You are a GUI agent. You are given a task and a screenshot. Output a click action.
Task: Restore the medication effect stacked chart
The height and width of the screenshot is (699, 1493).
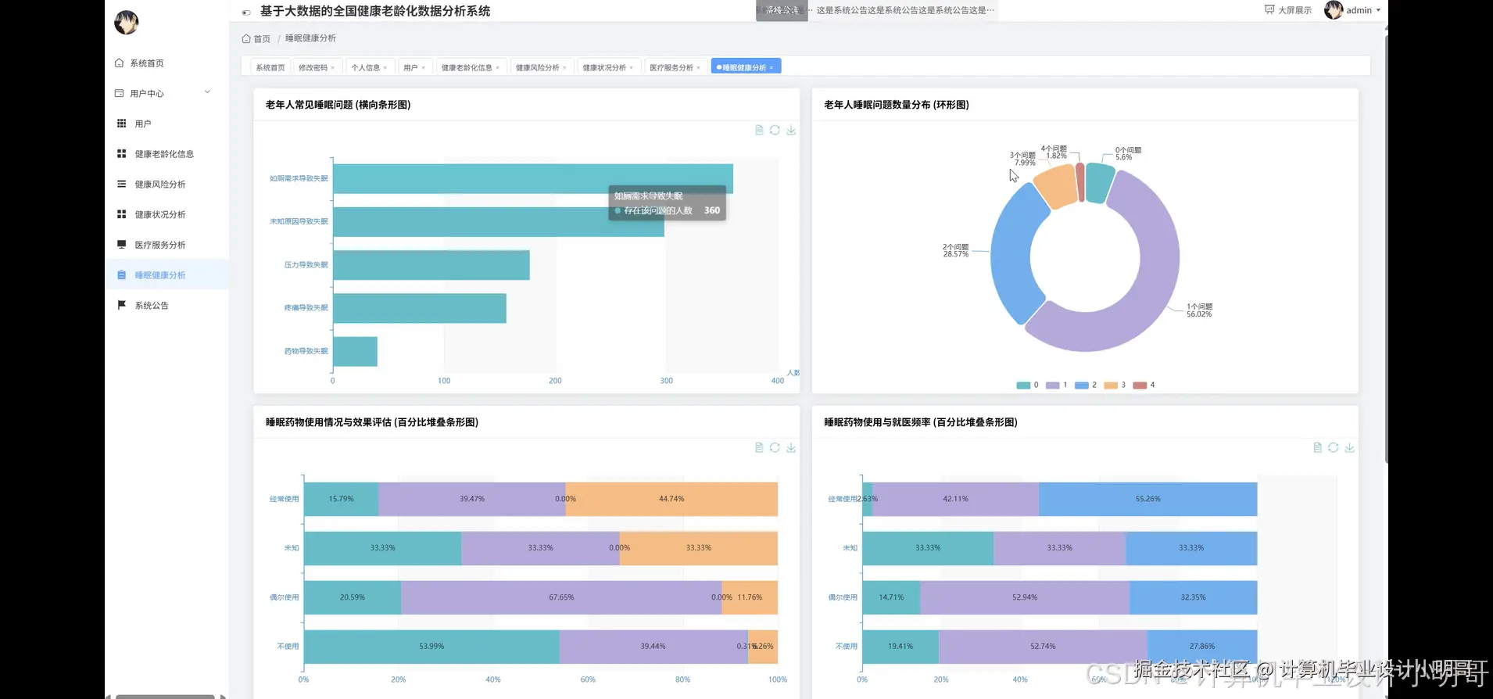(775, 447)
